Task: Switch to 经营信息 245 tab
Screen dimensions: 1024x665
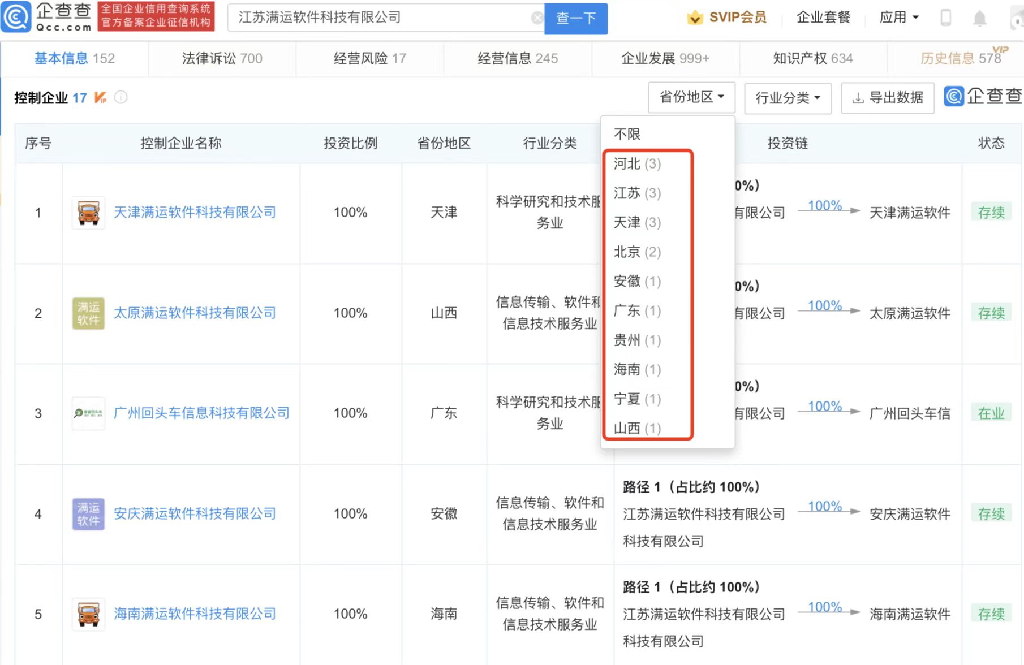Action: (518, 58)
